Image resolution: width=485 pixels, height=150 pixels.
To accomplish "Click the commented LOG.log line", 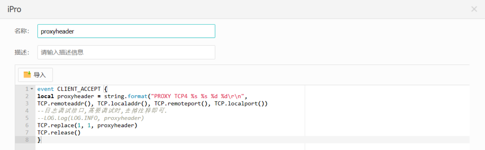I will click(x=91, y=118).
